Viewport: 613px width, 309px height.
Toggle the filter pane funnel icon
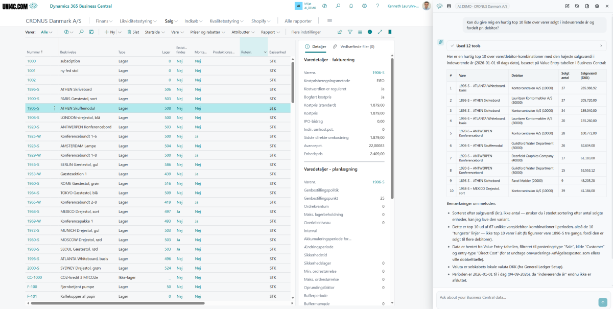(350, 32)
